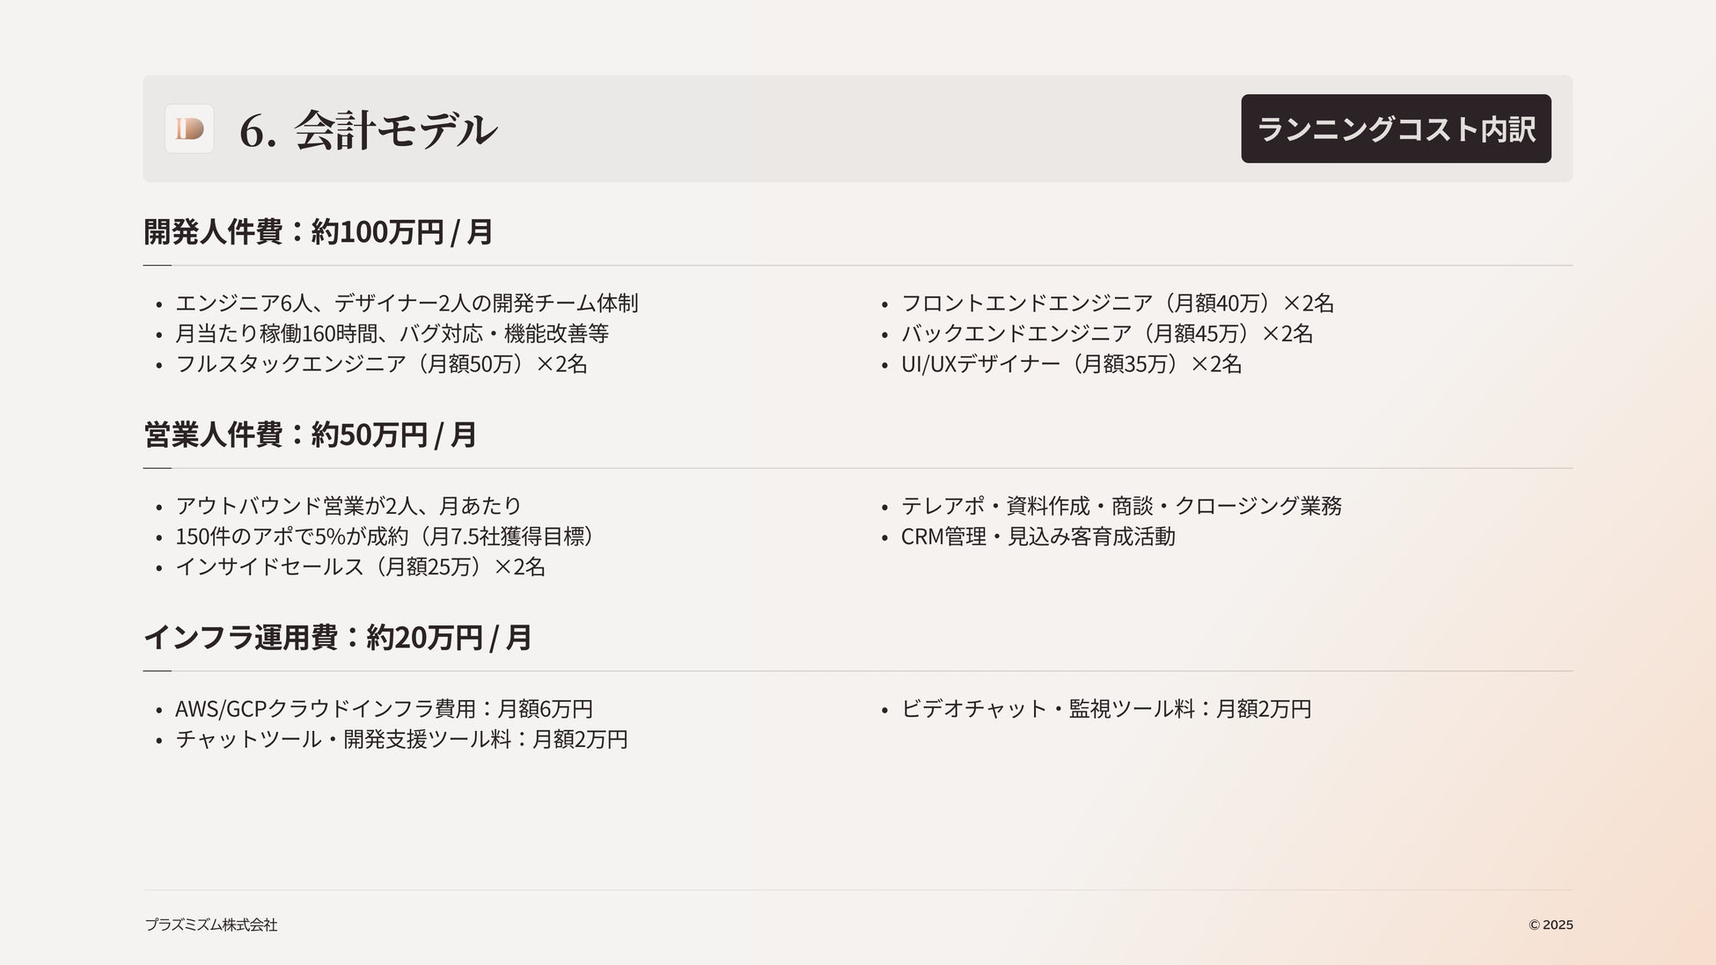Click the AWS/GCPクラウドインフラ費用 bullet

tap(384, 709)
